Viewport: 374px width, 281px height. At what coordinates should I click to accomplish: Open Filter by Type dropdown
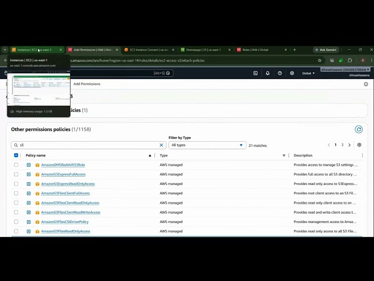pyautogui.click(x=207, y=145)
